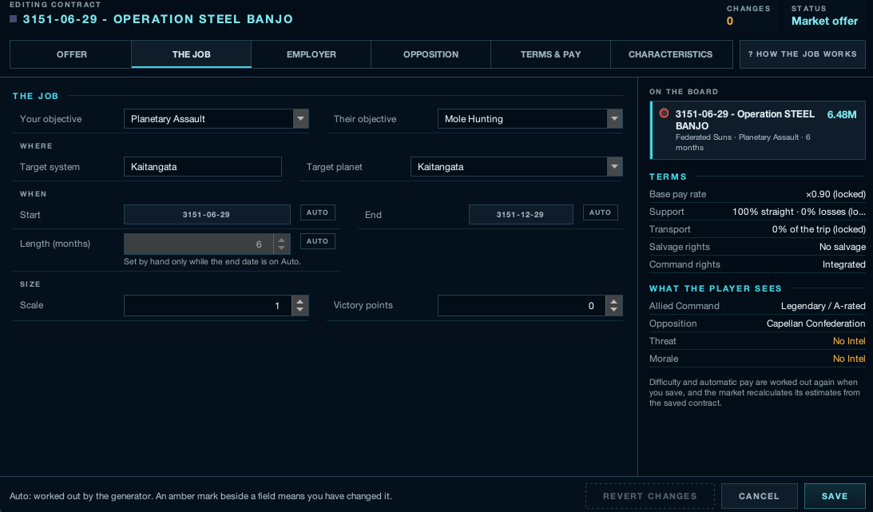Edit the Target system field
Screen dimensions: 873x512
click(x=203, y=166)
